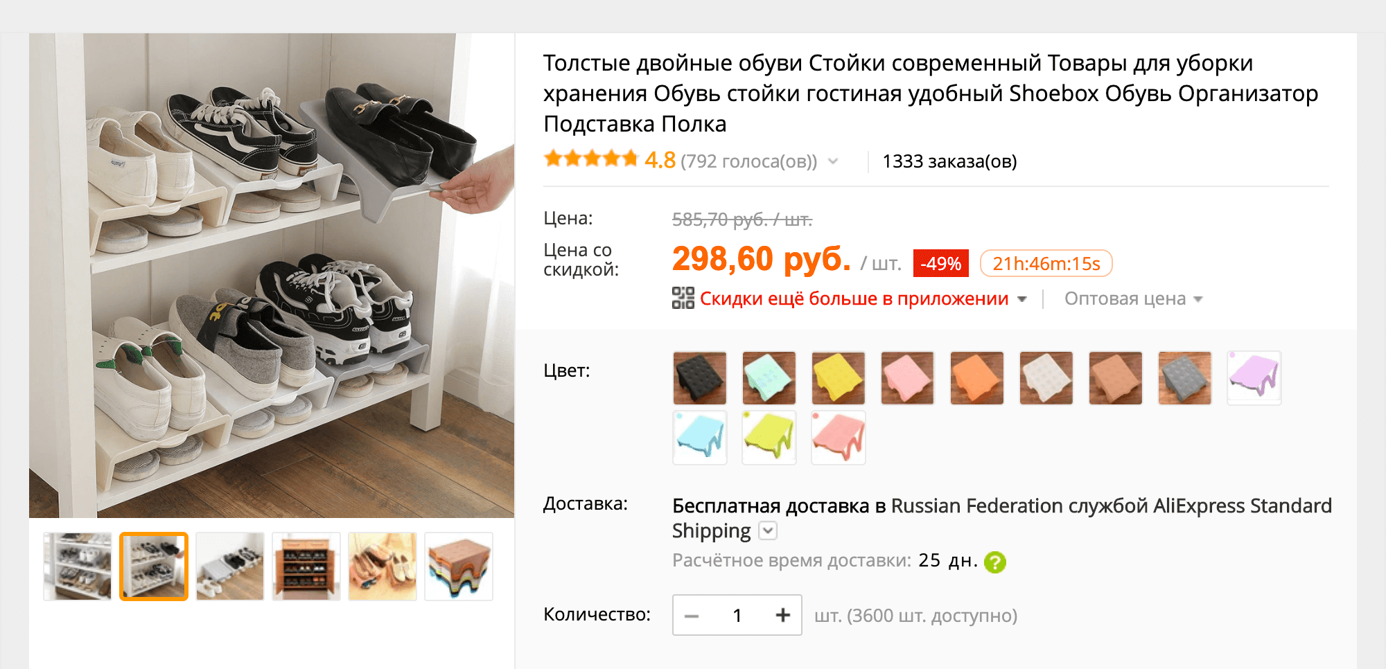Click the five-star rating icons
1386x669 pixels.
(x=590, y=159)
